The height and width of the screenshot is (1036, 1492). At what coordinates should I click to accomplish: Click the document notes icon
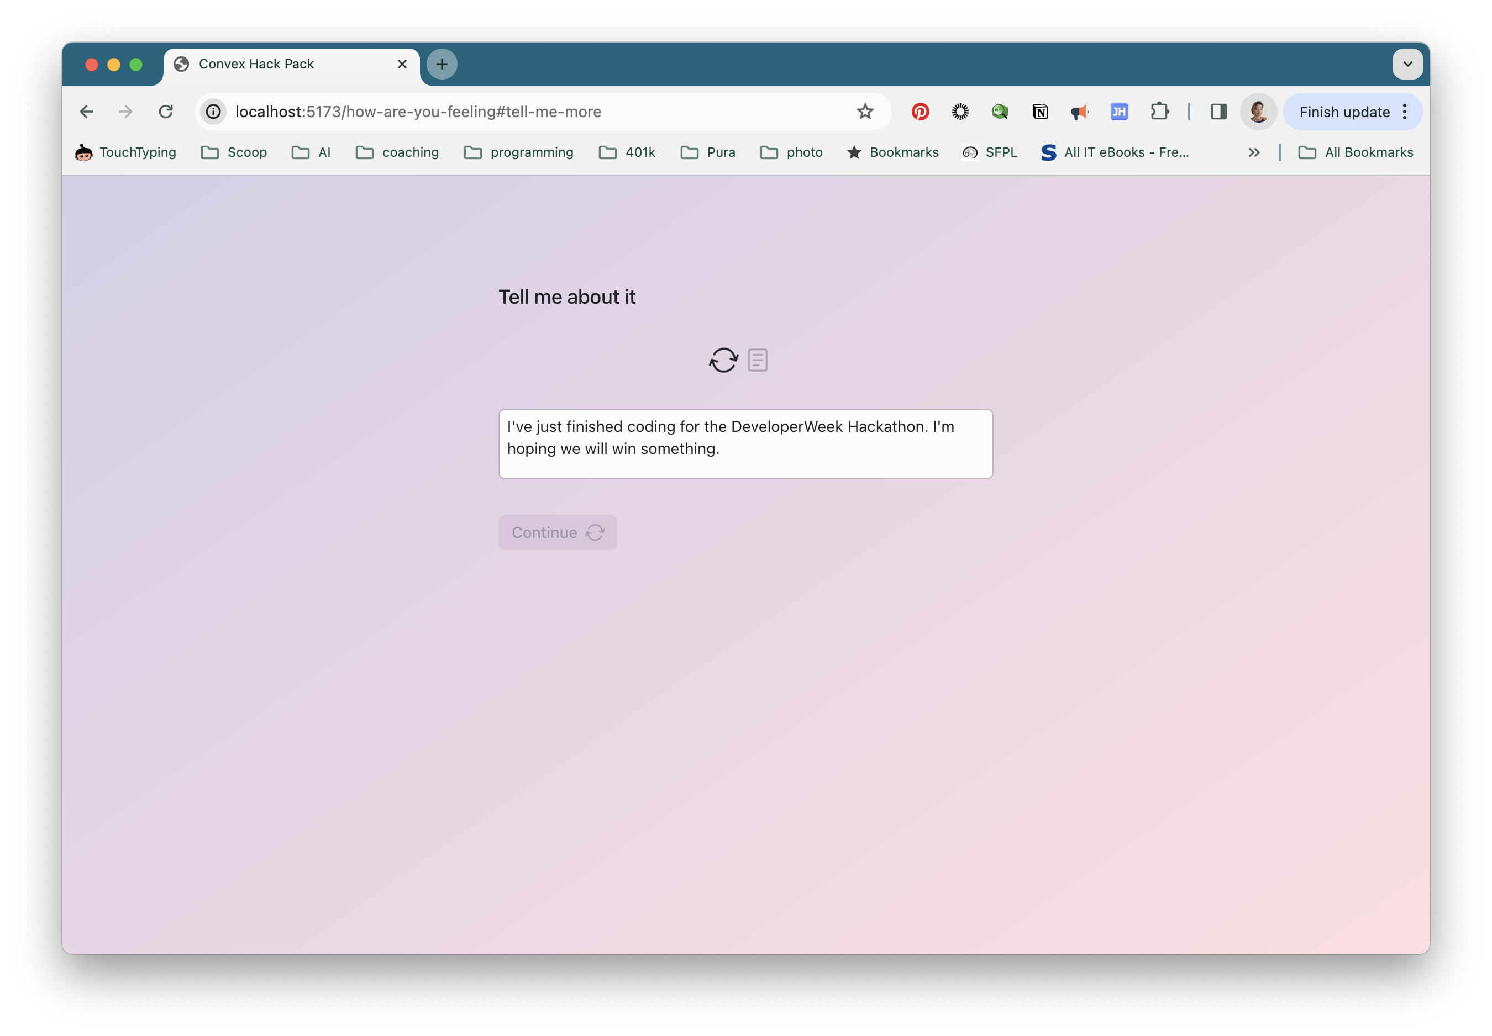(758, 360)
